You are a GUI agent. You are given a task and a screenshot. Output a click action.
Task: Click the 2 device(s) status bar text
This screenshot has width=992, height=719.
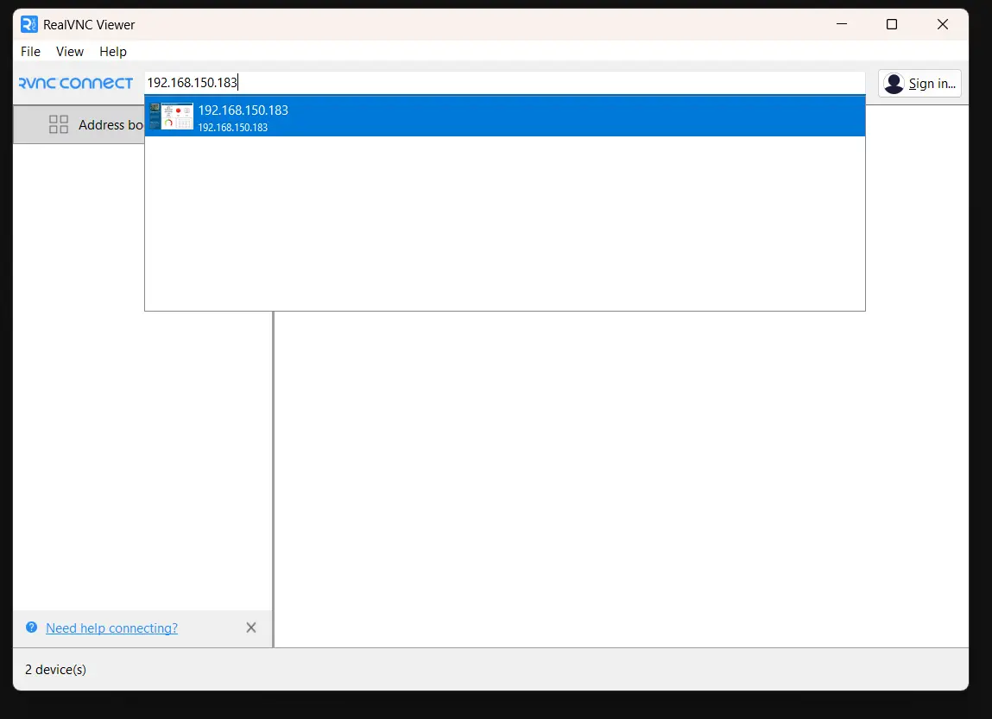tap(55, 669)
